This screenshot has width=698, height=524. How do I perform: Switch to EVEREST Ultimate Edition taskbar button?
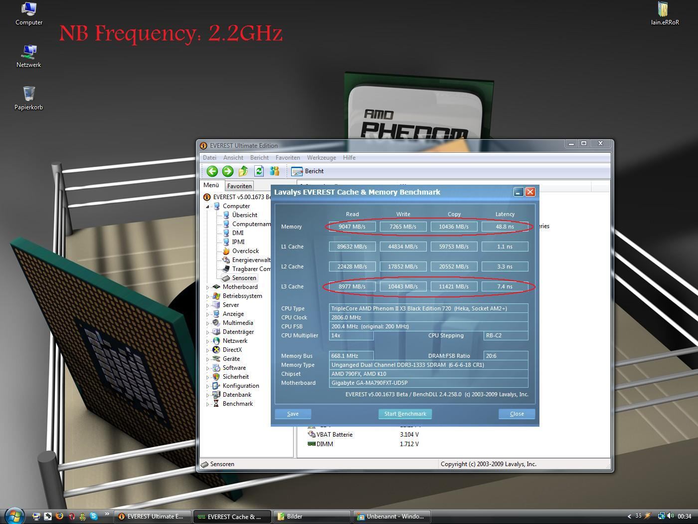[153, 517]
